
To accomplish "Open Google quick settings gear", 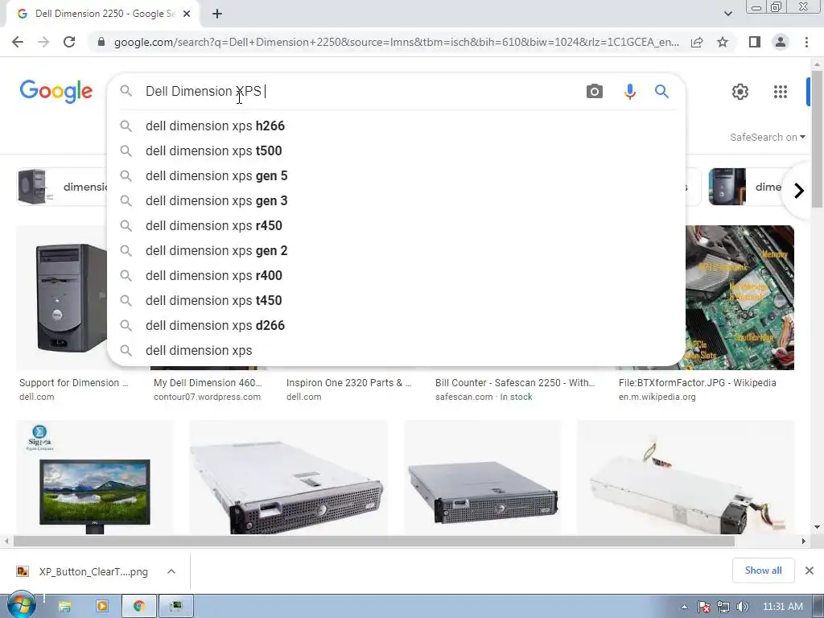I will point(740,92).
